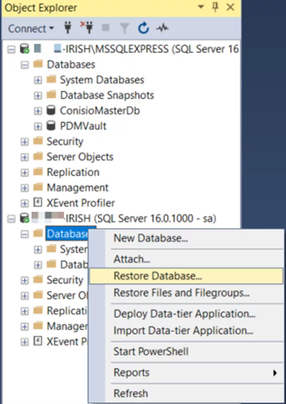
Task: Select the XEvent Profiler node under MSSQLEXPRESS
Action: (80, 203)
